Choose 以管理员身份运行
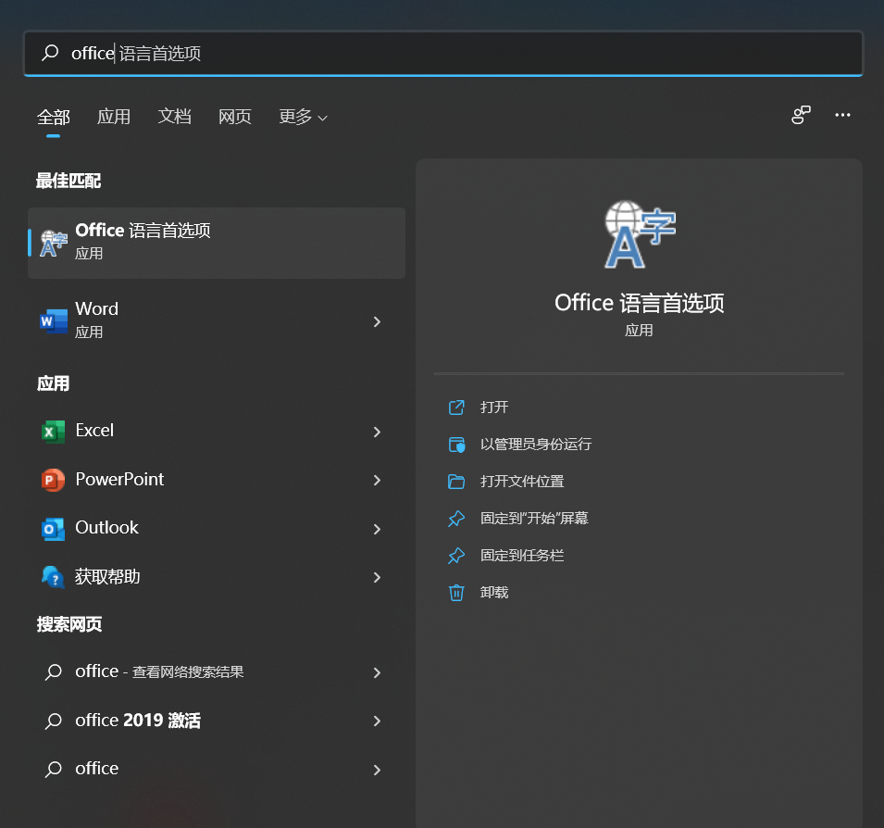Viewport: 884px width, 828px height. (x=536, y=445)
